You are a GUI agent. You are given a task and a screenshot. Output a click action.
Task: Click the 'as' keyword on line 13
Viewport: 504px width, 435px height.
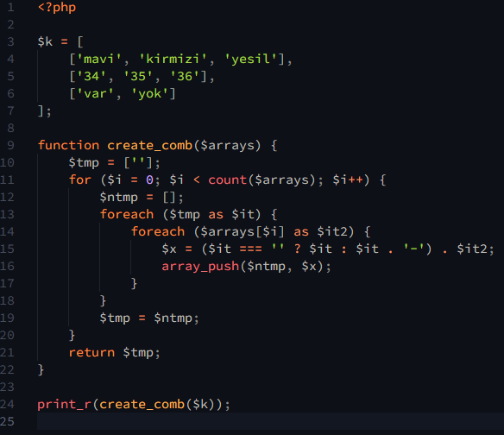tap(216, 214)
